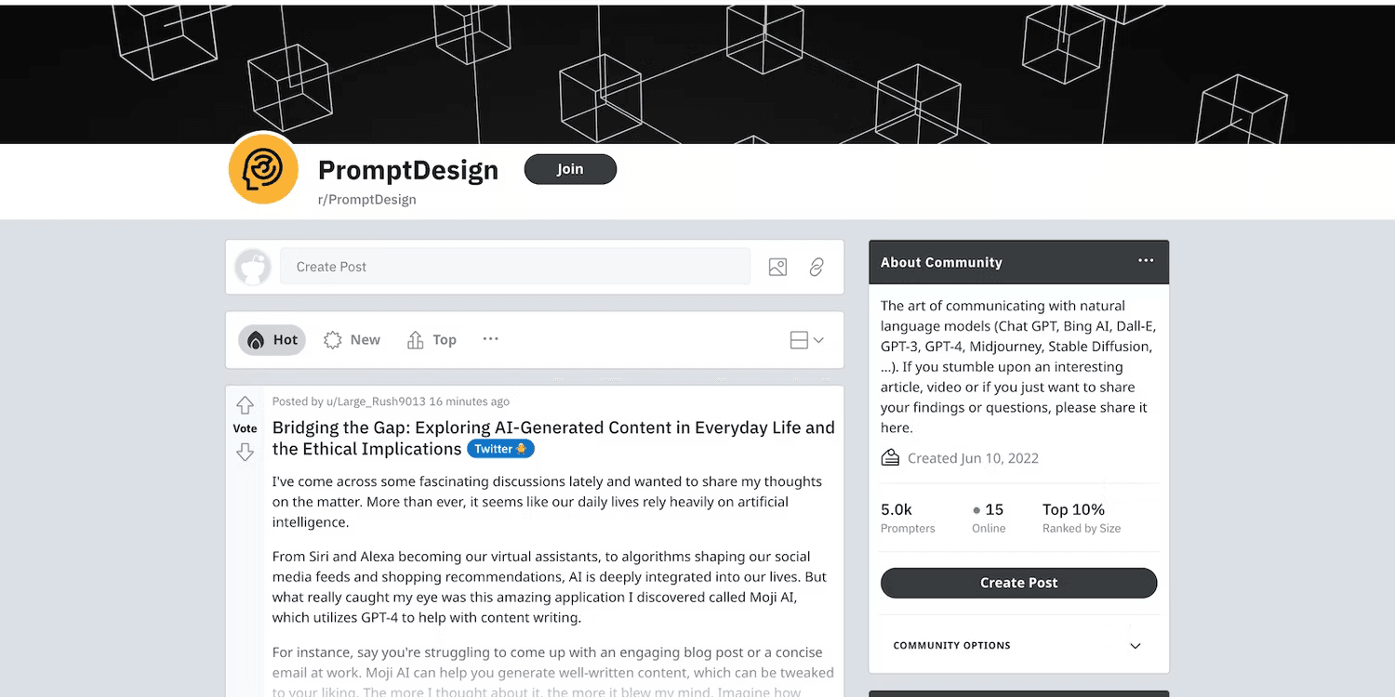The height and width of the screenshot is (697, 1395).
Task: Click the community banner image
Action: [x=697, y=73]
